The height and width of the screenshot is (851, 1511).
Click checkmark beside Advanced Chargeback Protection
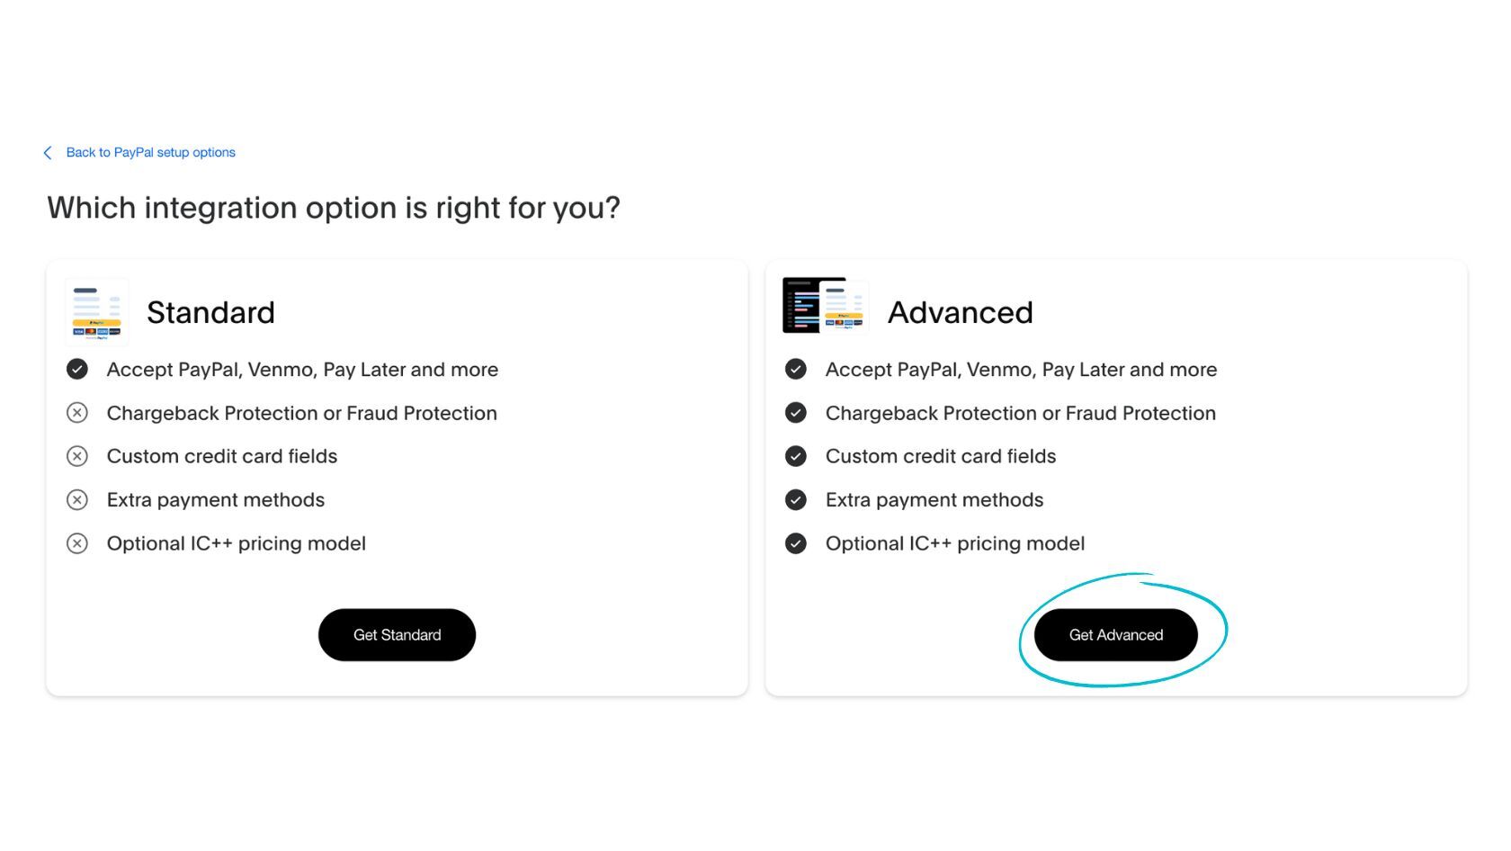[x=796, y=413]
